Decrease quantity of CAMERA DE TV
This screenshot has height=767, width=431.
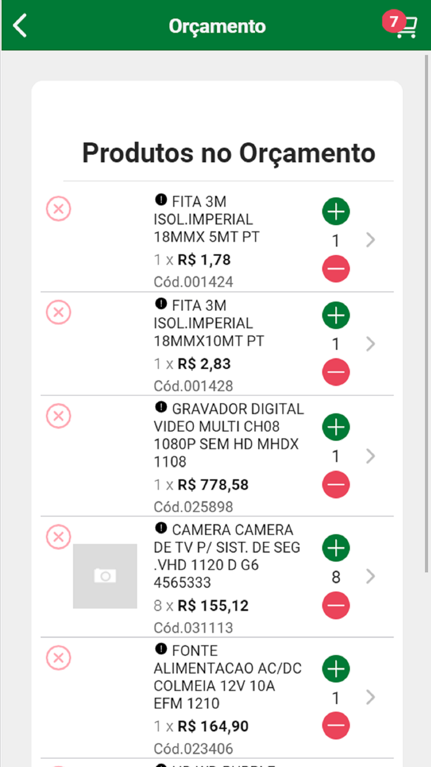point(336,605)
